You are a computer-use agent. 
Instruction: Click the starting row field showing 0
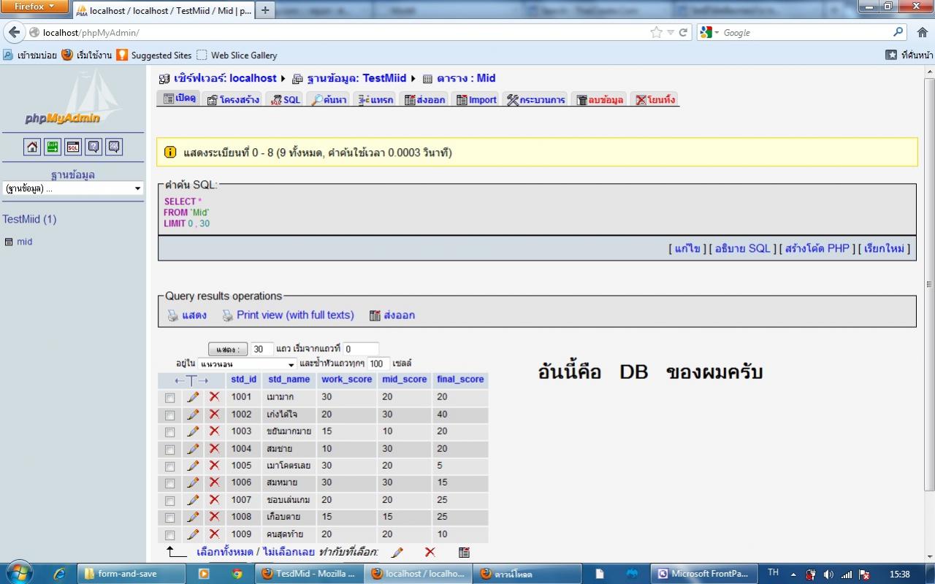coord(362,350)
